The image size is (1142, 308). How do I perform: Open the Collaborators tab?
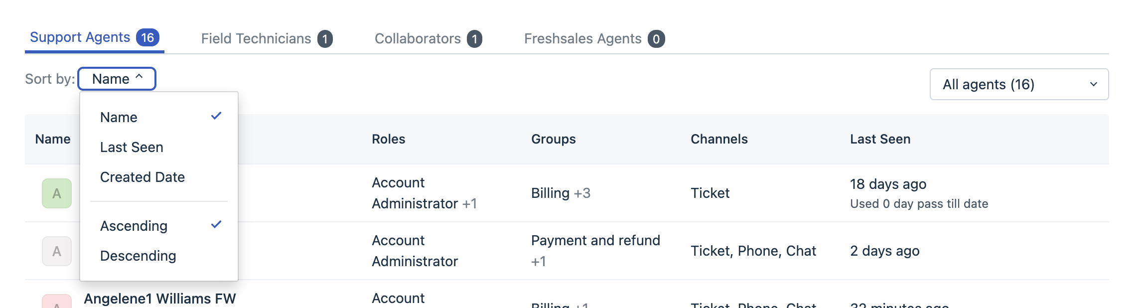[418, 38]
